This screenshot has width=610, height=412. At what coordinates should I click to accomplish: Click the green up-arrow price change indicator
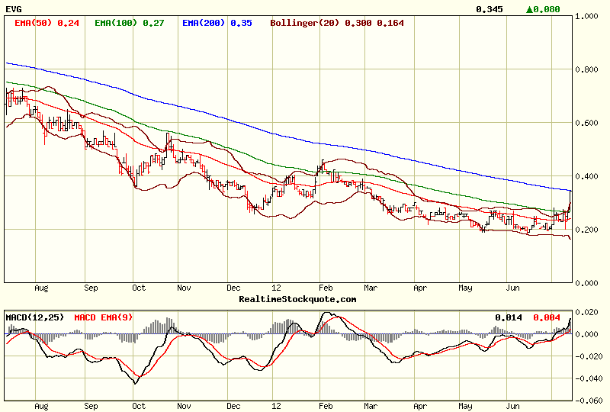point(531,9)
